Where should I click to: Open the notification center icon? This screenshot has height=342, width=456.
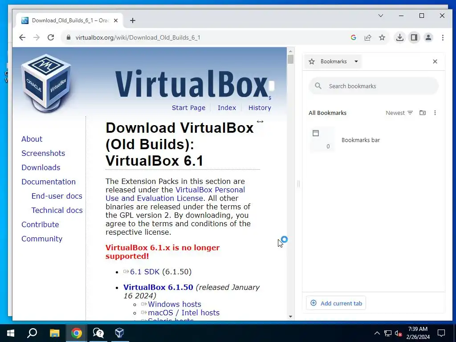[441, 333]
